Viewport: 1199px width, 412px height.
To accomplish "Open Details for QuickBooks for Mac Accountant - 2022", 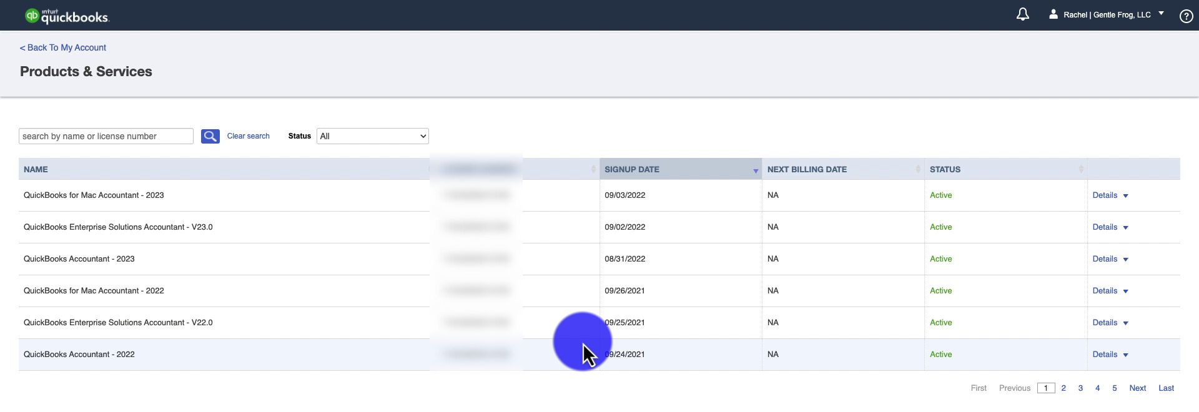I will click(1104, 291).
